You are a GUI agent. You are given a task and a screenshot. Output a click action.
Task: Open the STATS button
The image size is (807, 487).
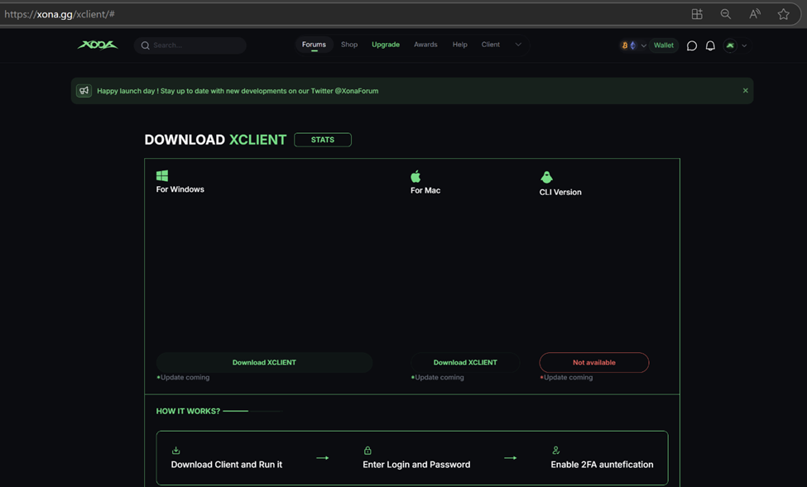click(323, 140)
